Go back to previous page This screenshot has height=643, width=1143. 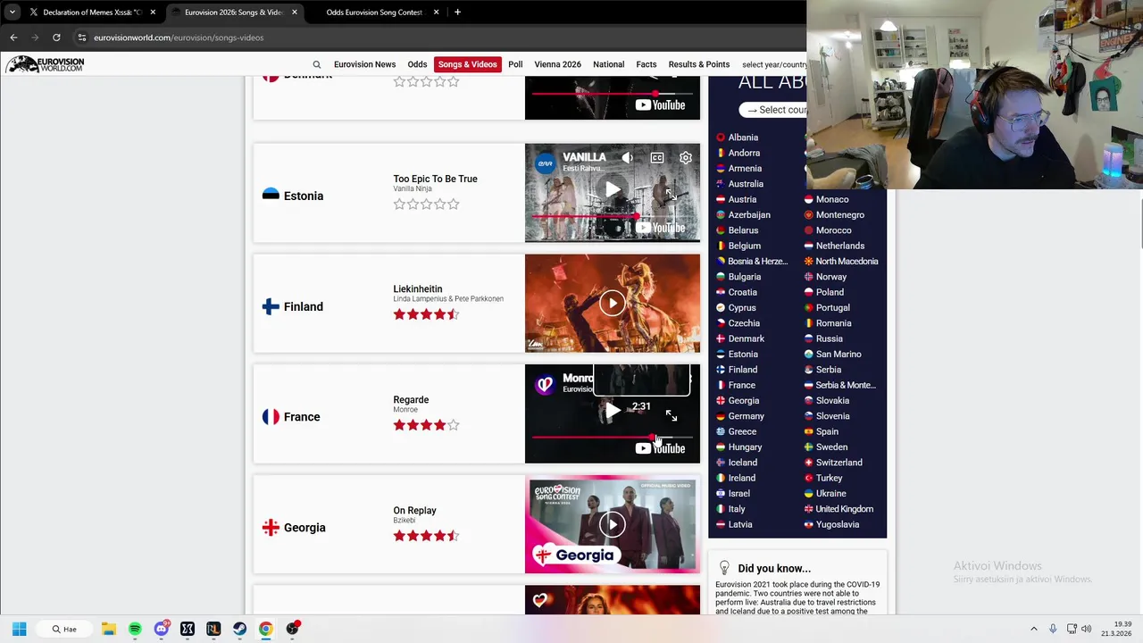[x=13, y=38]
